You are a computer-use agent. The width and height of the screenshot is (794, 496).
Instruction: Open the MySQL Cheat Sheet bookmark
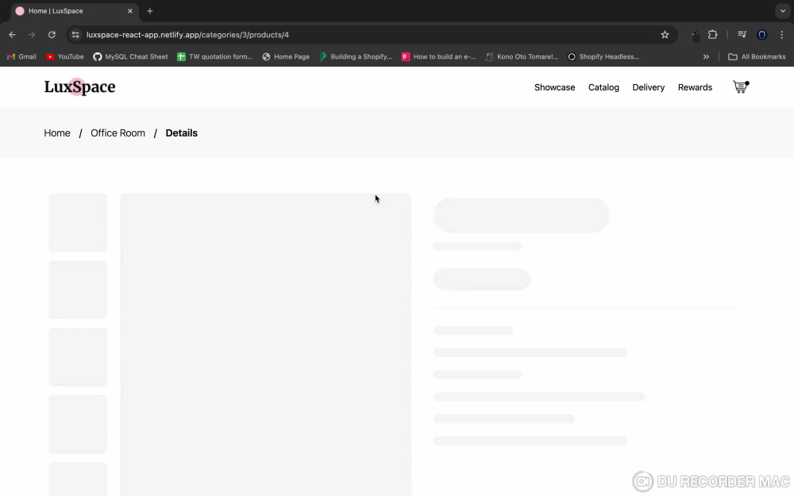pos(131,56)
